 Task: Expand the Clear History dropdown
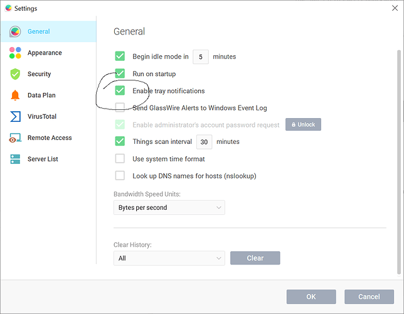click(169, 258)
